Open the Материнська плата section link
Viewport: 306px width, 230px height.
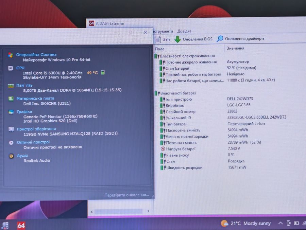point(35,98)
